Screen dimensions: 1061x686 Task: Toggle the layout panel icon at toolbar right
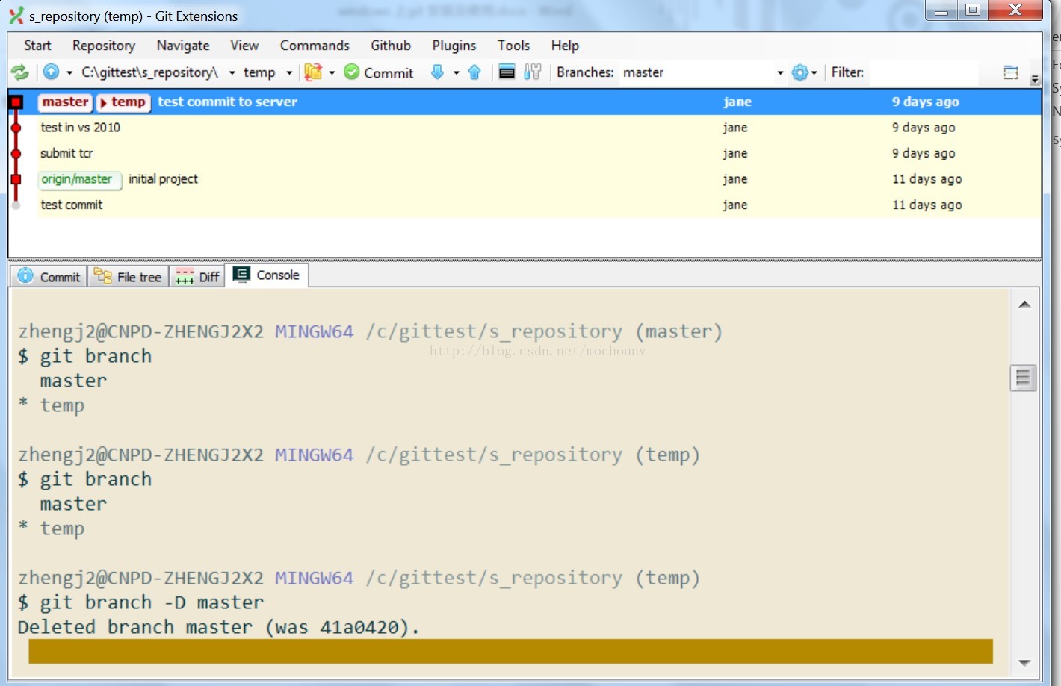tap(1011, 72)
